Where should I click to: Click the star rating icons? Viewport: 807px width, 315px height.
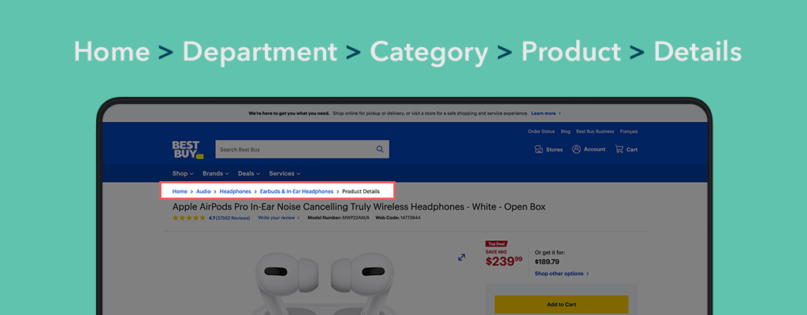(x=189, y=218)
